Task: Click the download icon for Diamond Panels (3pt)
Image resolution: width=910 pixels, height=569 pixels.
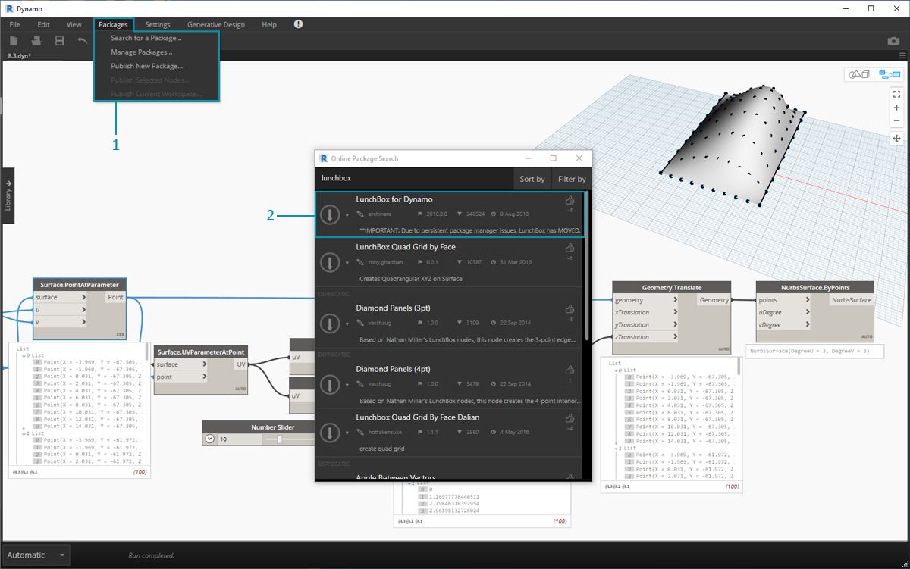Action: pos(329,324)
